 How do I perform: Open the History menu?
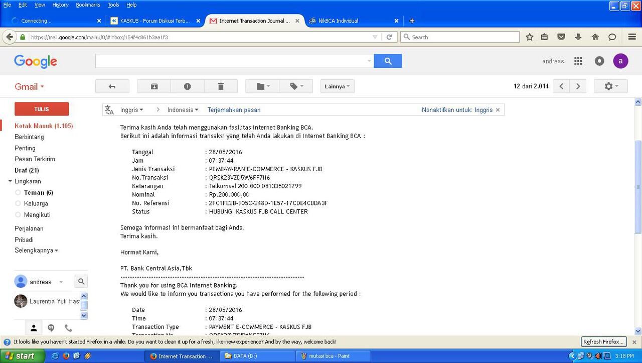point(60,5)
